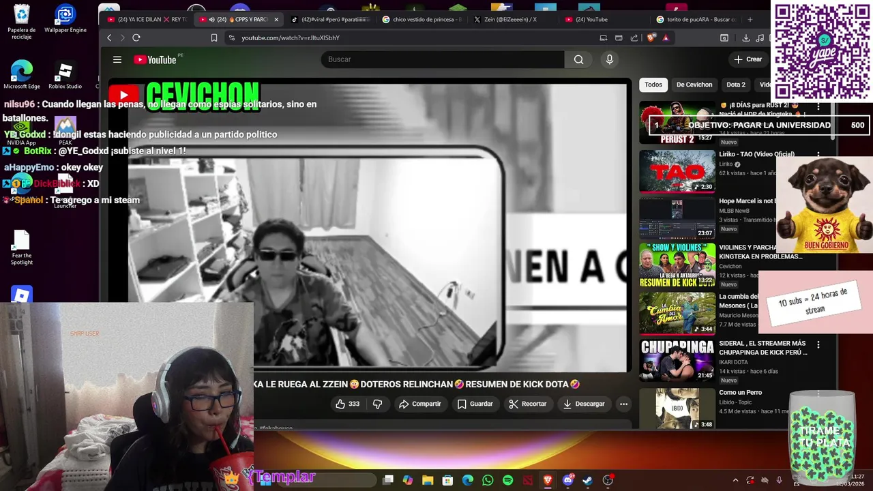This screenshot has height=491, width=873.
Task: Click the Crear button
Action: coord(748,59)
